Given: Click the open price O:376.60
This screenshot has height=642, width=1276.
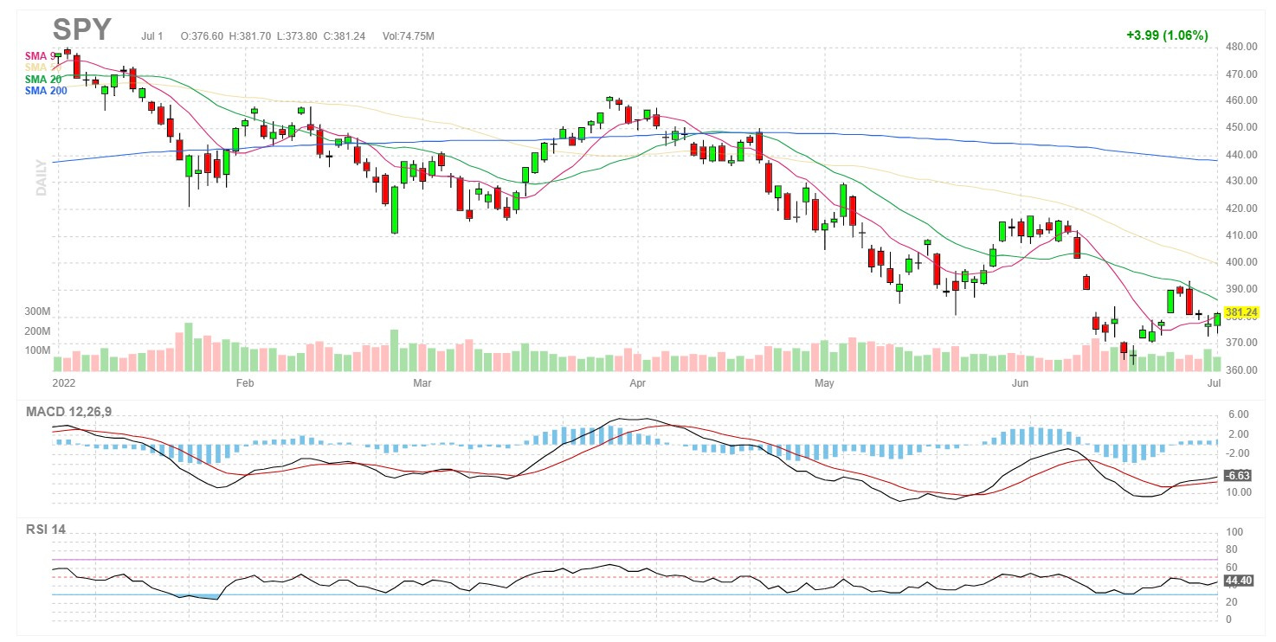Looking at the screenshot, I should (202, 36).
